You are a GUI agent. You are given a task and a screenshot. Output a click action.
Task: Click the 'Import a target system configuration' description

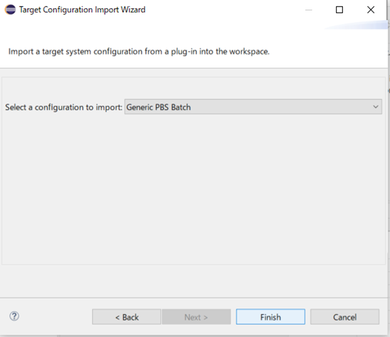coord(139,51)
